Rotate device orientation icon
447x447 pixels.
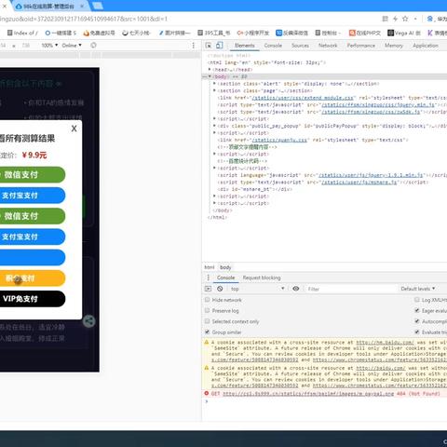coord(93,46)
